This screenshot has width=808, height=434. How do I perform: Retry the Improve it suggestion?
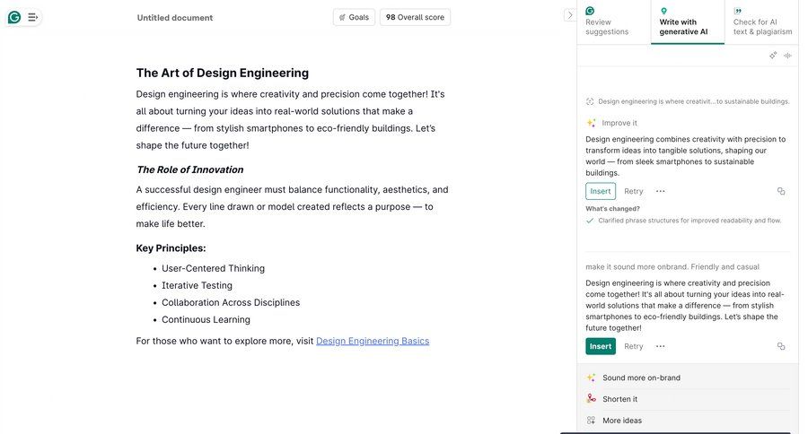point(633,191)
